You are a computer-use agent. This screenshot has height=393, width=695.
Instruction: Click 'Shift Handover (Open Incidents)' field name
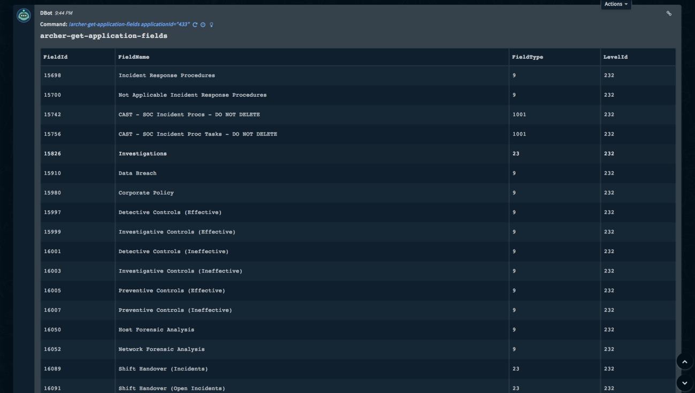tap(172, 389)
